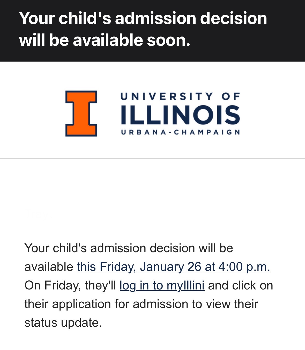Click the 'URBANA-CHAMPAIGN' logo text
The image size is (305, 350).
[180, 132]
